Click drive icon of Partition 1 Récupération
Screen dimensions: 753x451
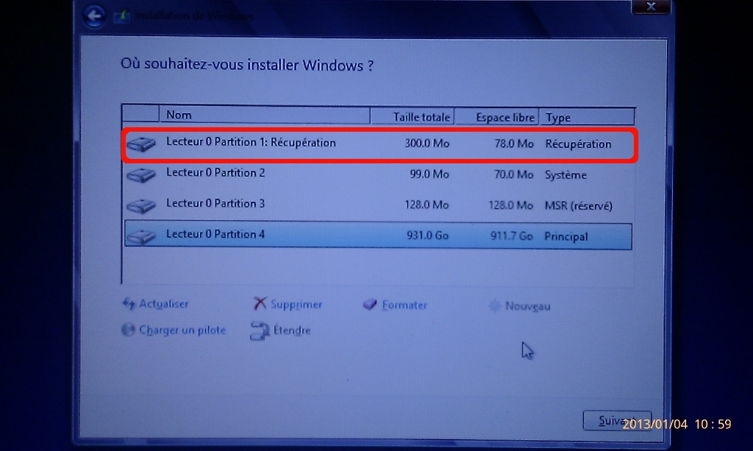(141, 143)
